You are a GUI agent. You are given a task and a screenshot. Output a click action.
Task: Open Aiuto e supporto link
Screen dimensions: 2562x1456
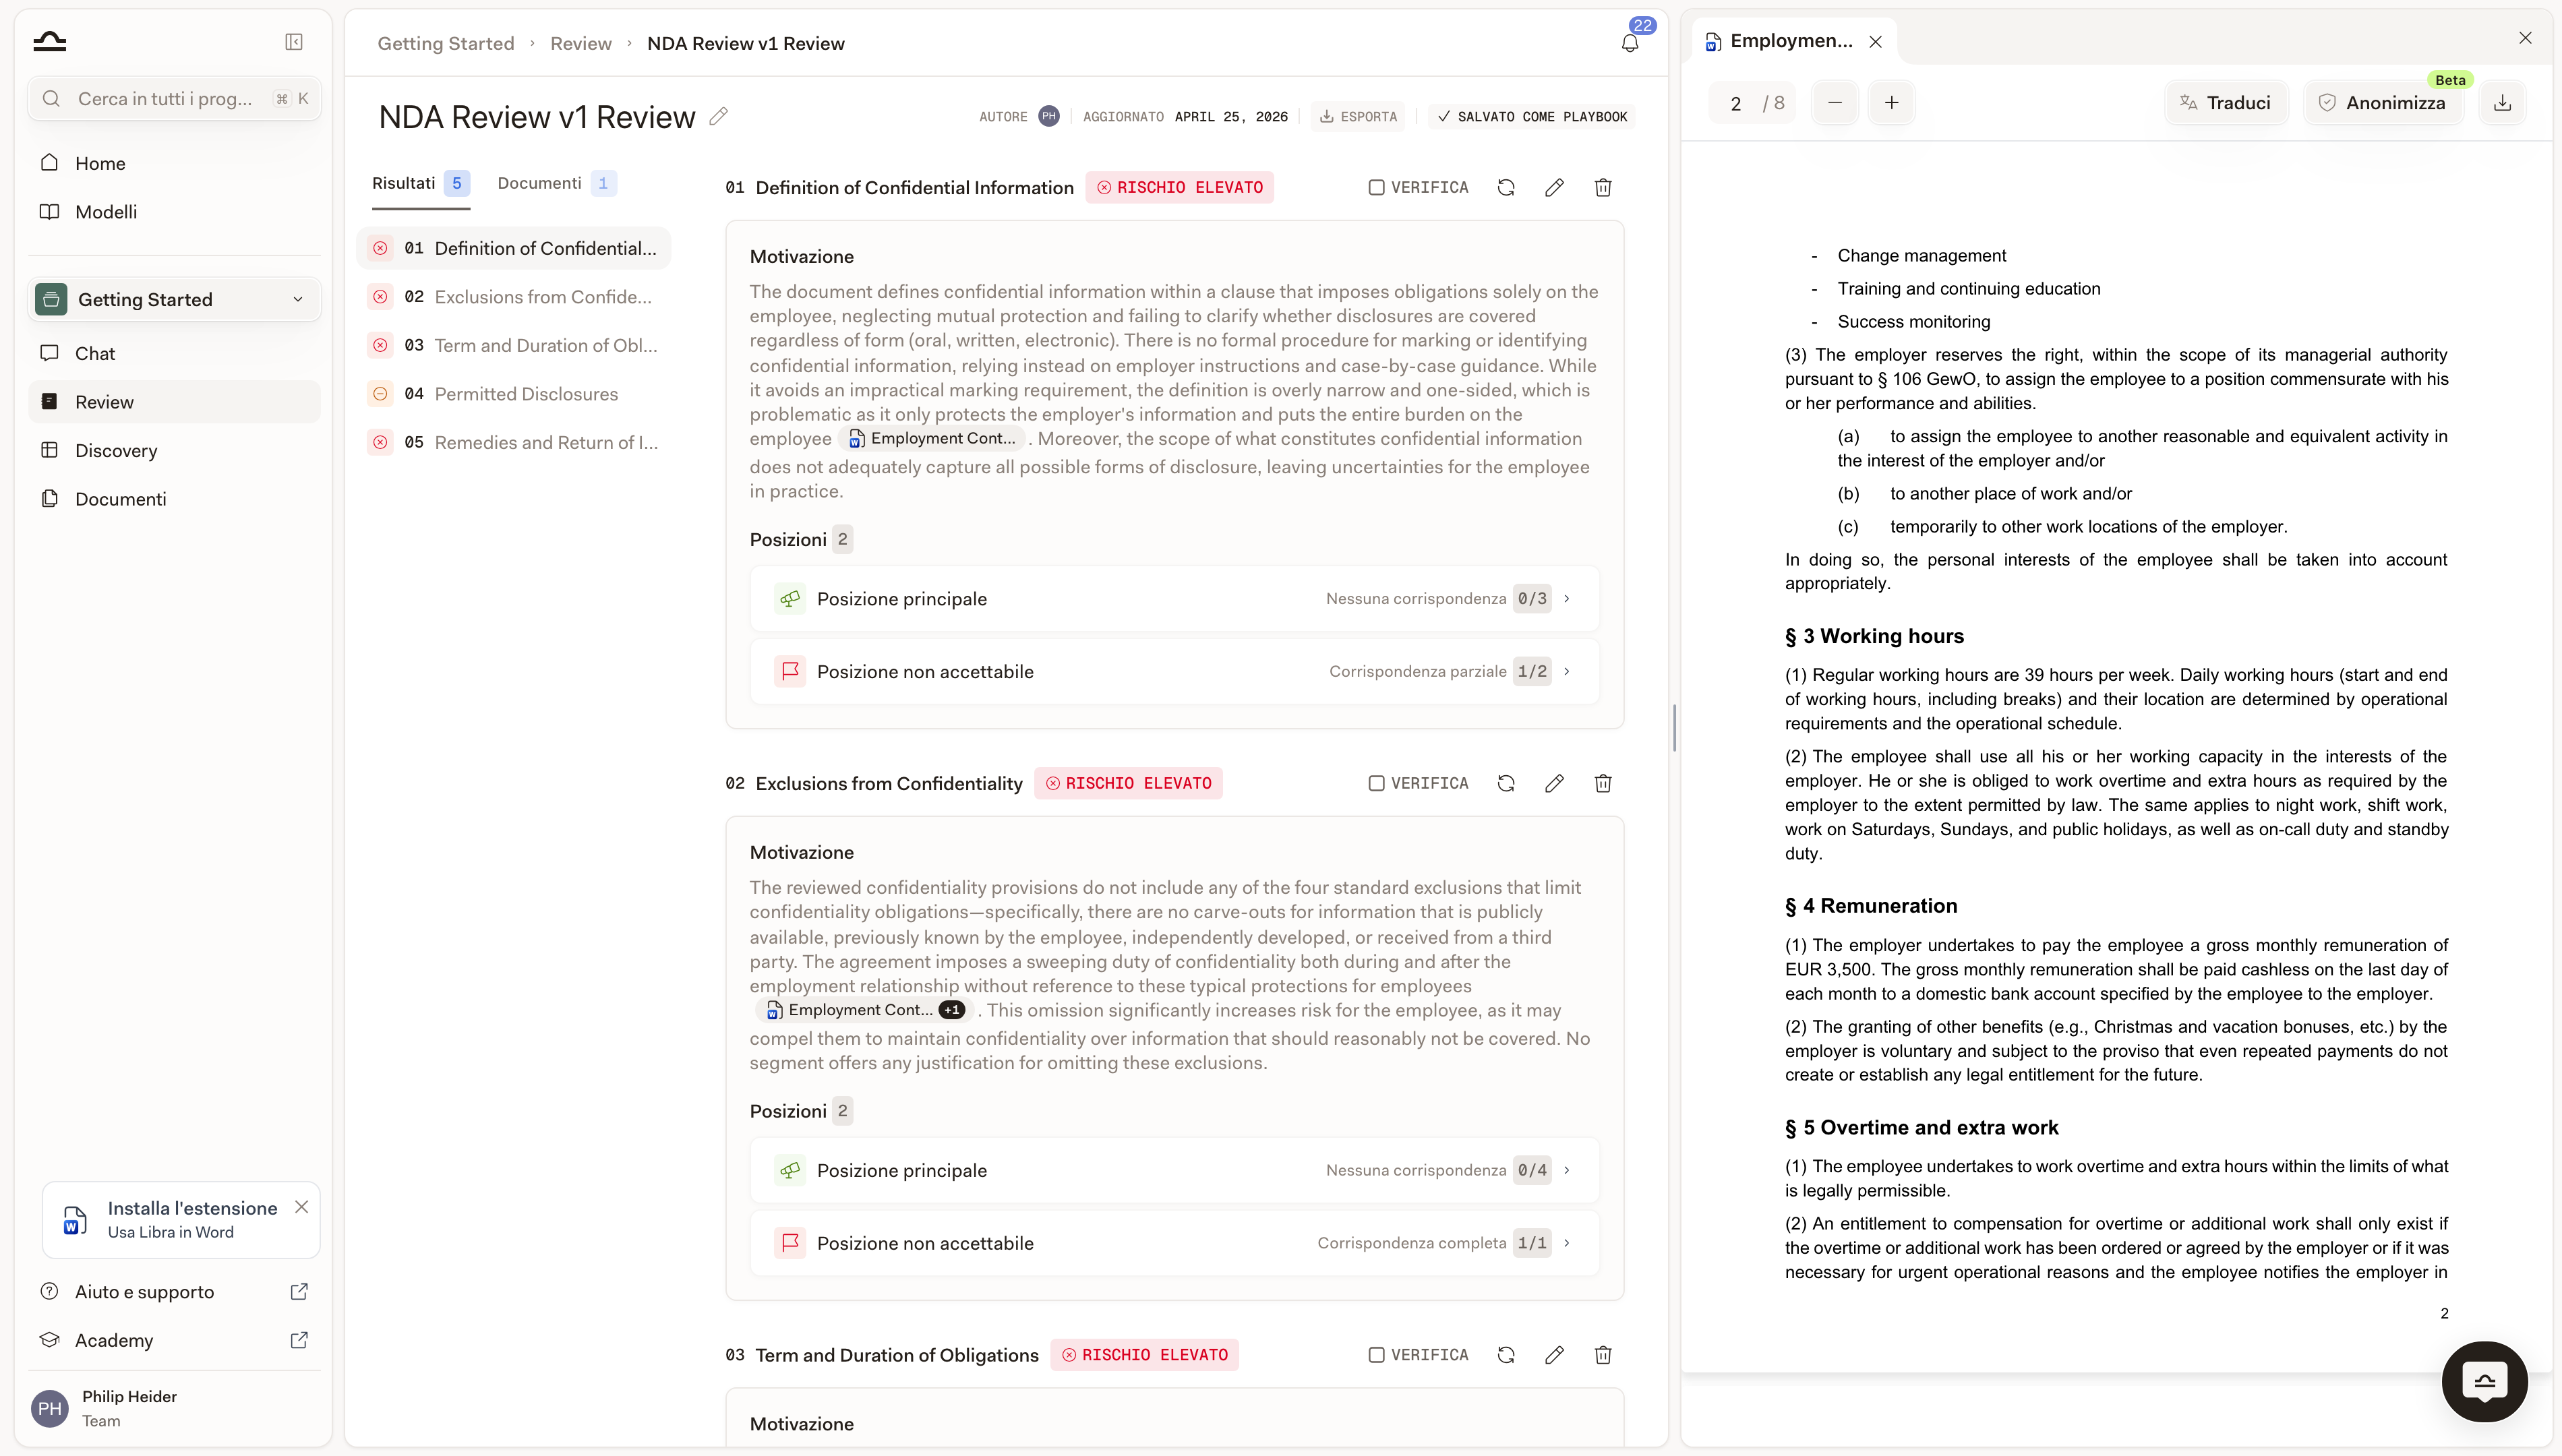(175, 1292)
